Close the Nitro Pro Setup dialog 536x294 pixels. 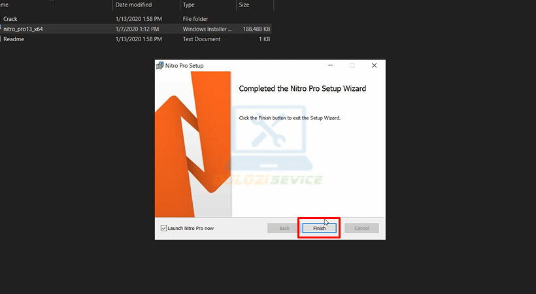(374, 66)
